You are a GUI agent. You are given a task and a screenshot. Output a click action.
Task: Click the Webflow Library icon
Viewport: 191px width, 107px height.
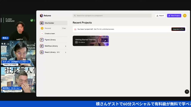pyautogui.click(x=42, y=46)
